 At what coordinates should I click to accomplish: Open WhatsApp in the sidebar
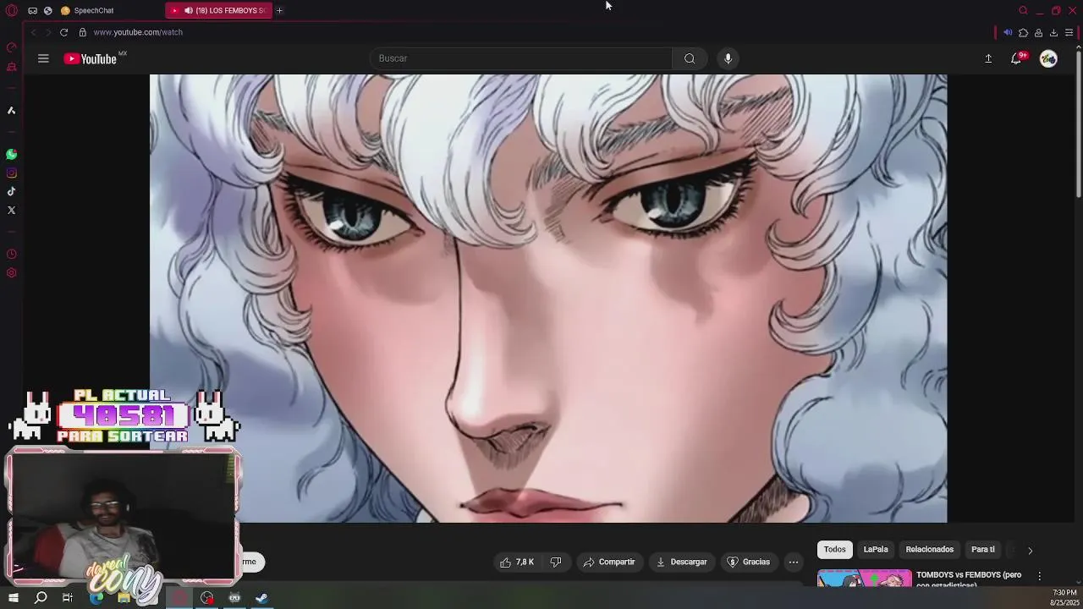click(11, 155)
